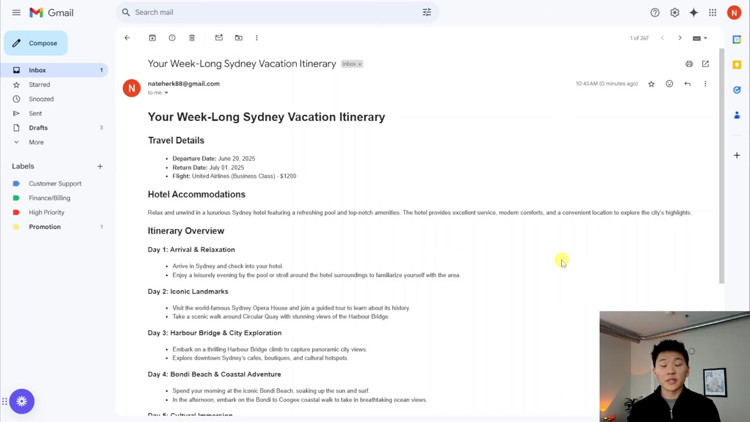This screenshot has width=750, height=422.
Task: Open the main menu hamburger icon
Action: tap(16, 12)
